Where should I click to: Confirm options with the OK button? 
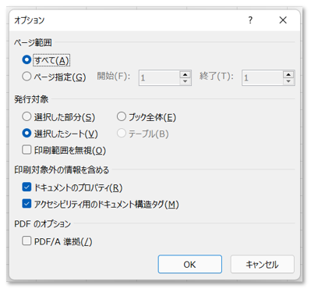pos(190,264)
